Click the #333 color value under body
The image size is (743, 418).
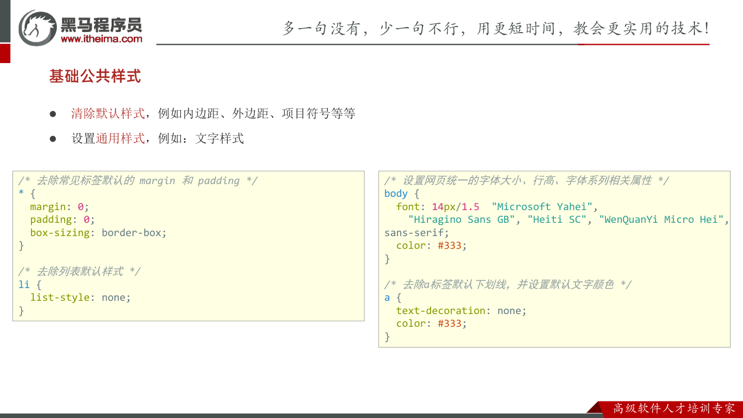pyautogui.click(x=449, y=245)
